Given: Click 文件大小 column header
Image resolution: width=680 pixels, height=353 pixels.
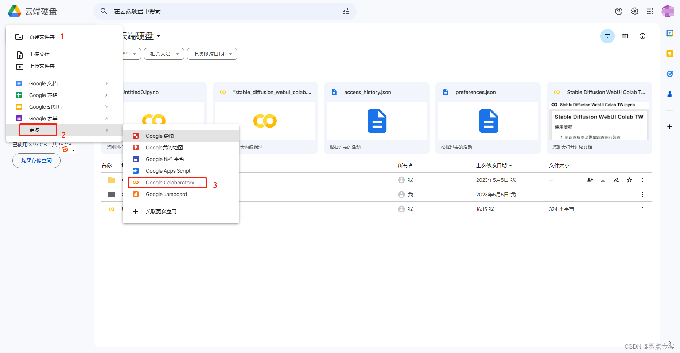Looking at the screenshot, I should [559, 165].
